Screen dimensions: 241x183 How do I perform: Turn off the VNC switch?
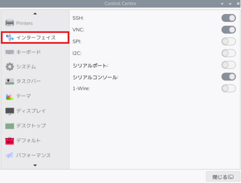point(228,30)
